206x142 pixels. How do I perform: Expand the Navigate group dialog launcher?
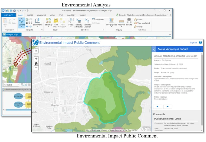(42, 30)
